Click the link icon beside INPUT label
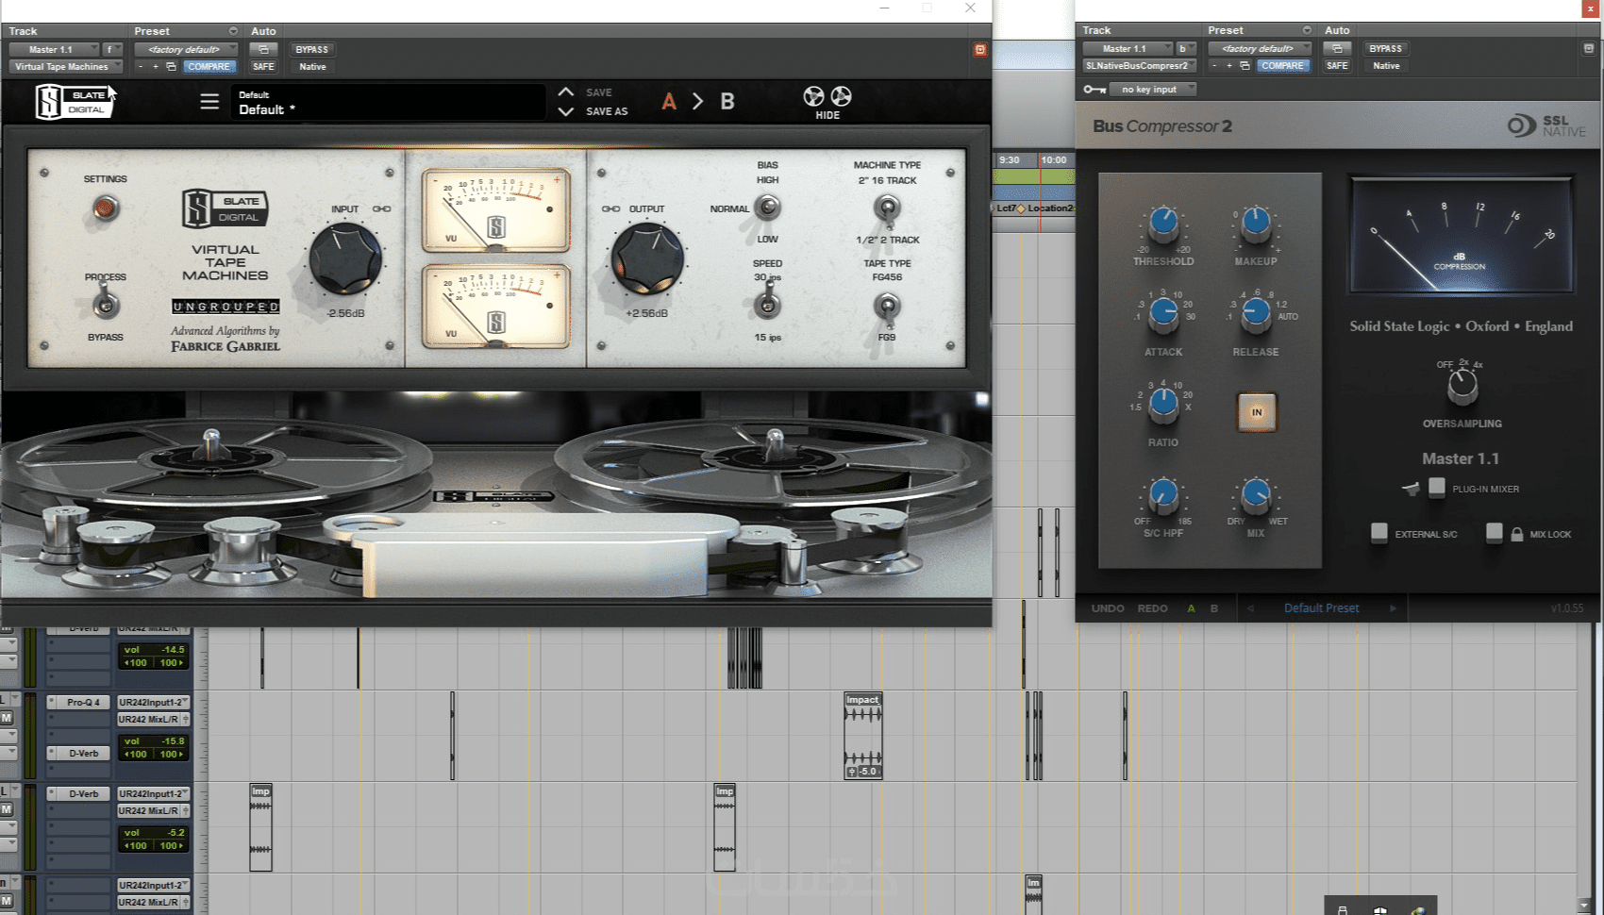Image resolution: width=1604 pixels, height=915 pixels. [381, 209]
